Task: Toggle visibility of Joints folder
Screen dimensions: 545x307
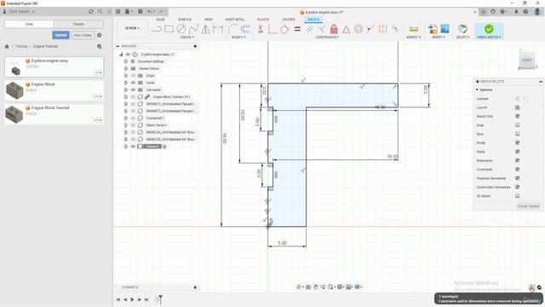Action: coord(133,83)
